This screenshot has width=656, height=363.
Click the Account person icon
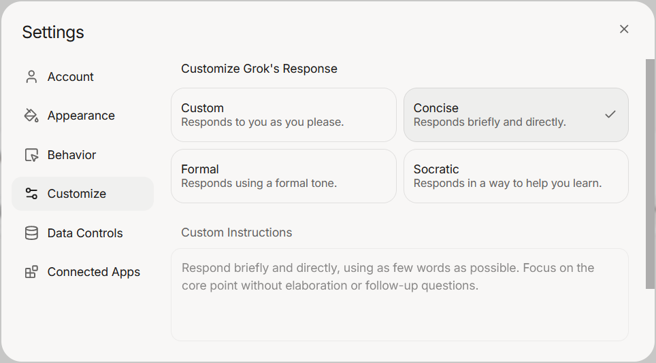pyautogui.click(x=31, y=77)
